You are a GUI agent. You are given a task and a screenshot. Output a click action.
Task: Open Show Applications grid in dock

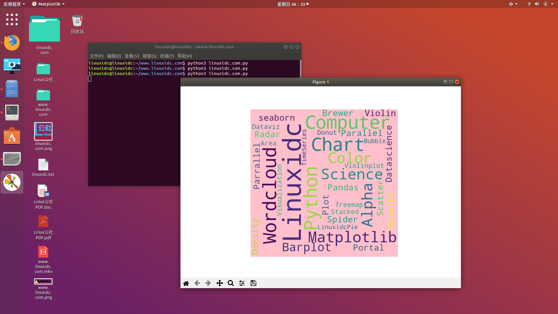12,19
